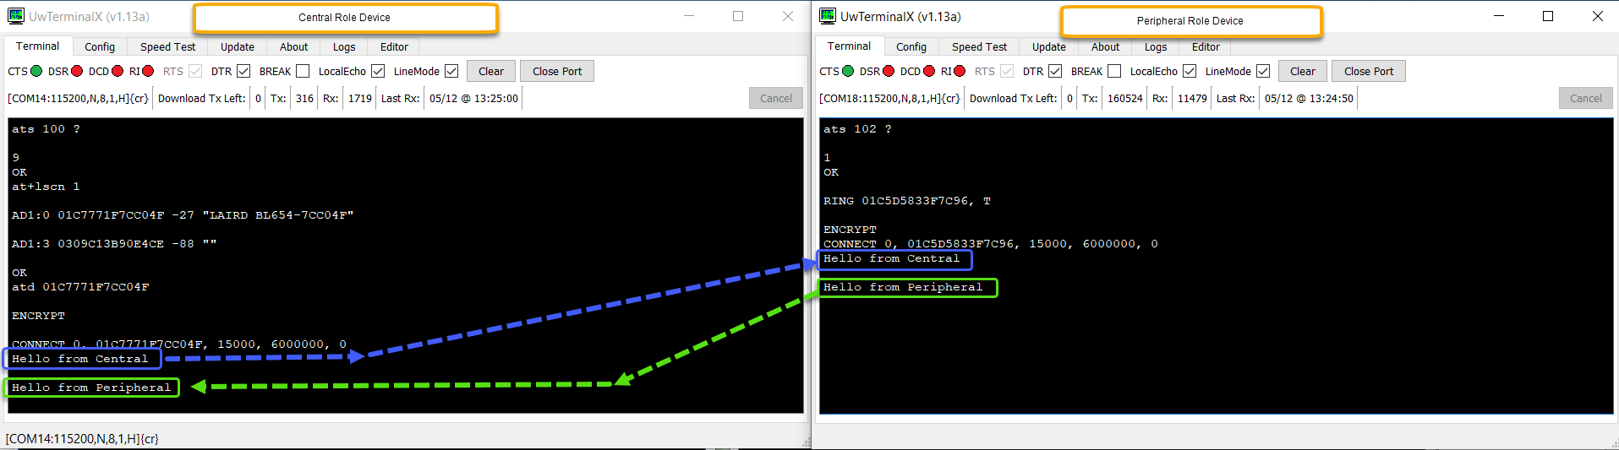Click the UwTerminalX app icon in left window
Viewport: 1619px width, 450px height.
point(16,16)
